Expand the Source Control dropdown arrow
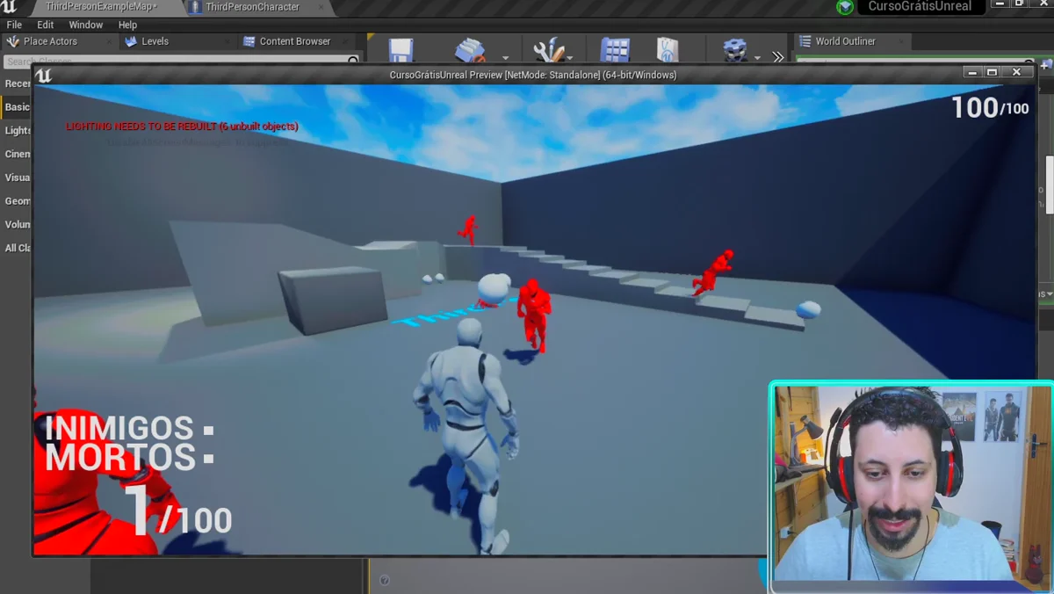Screen dimensions: 1054x594 505,57
